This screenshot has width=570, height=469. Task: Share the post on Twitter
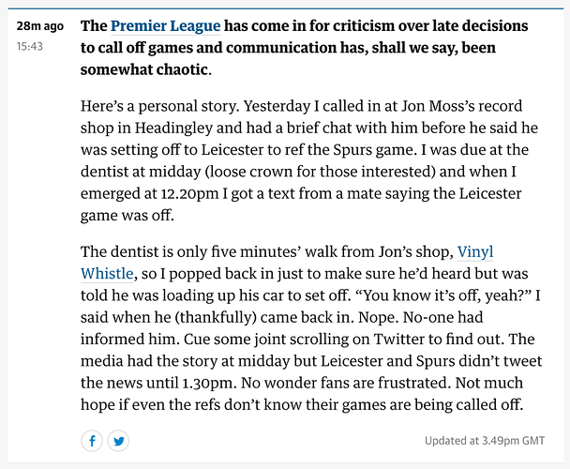click(x=118, y=440)
